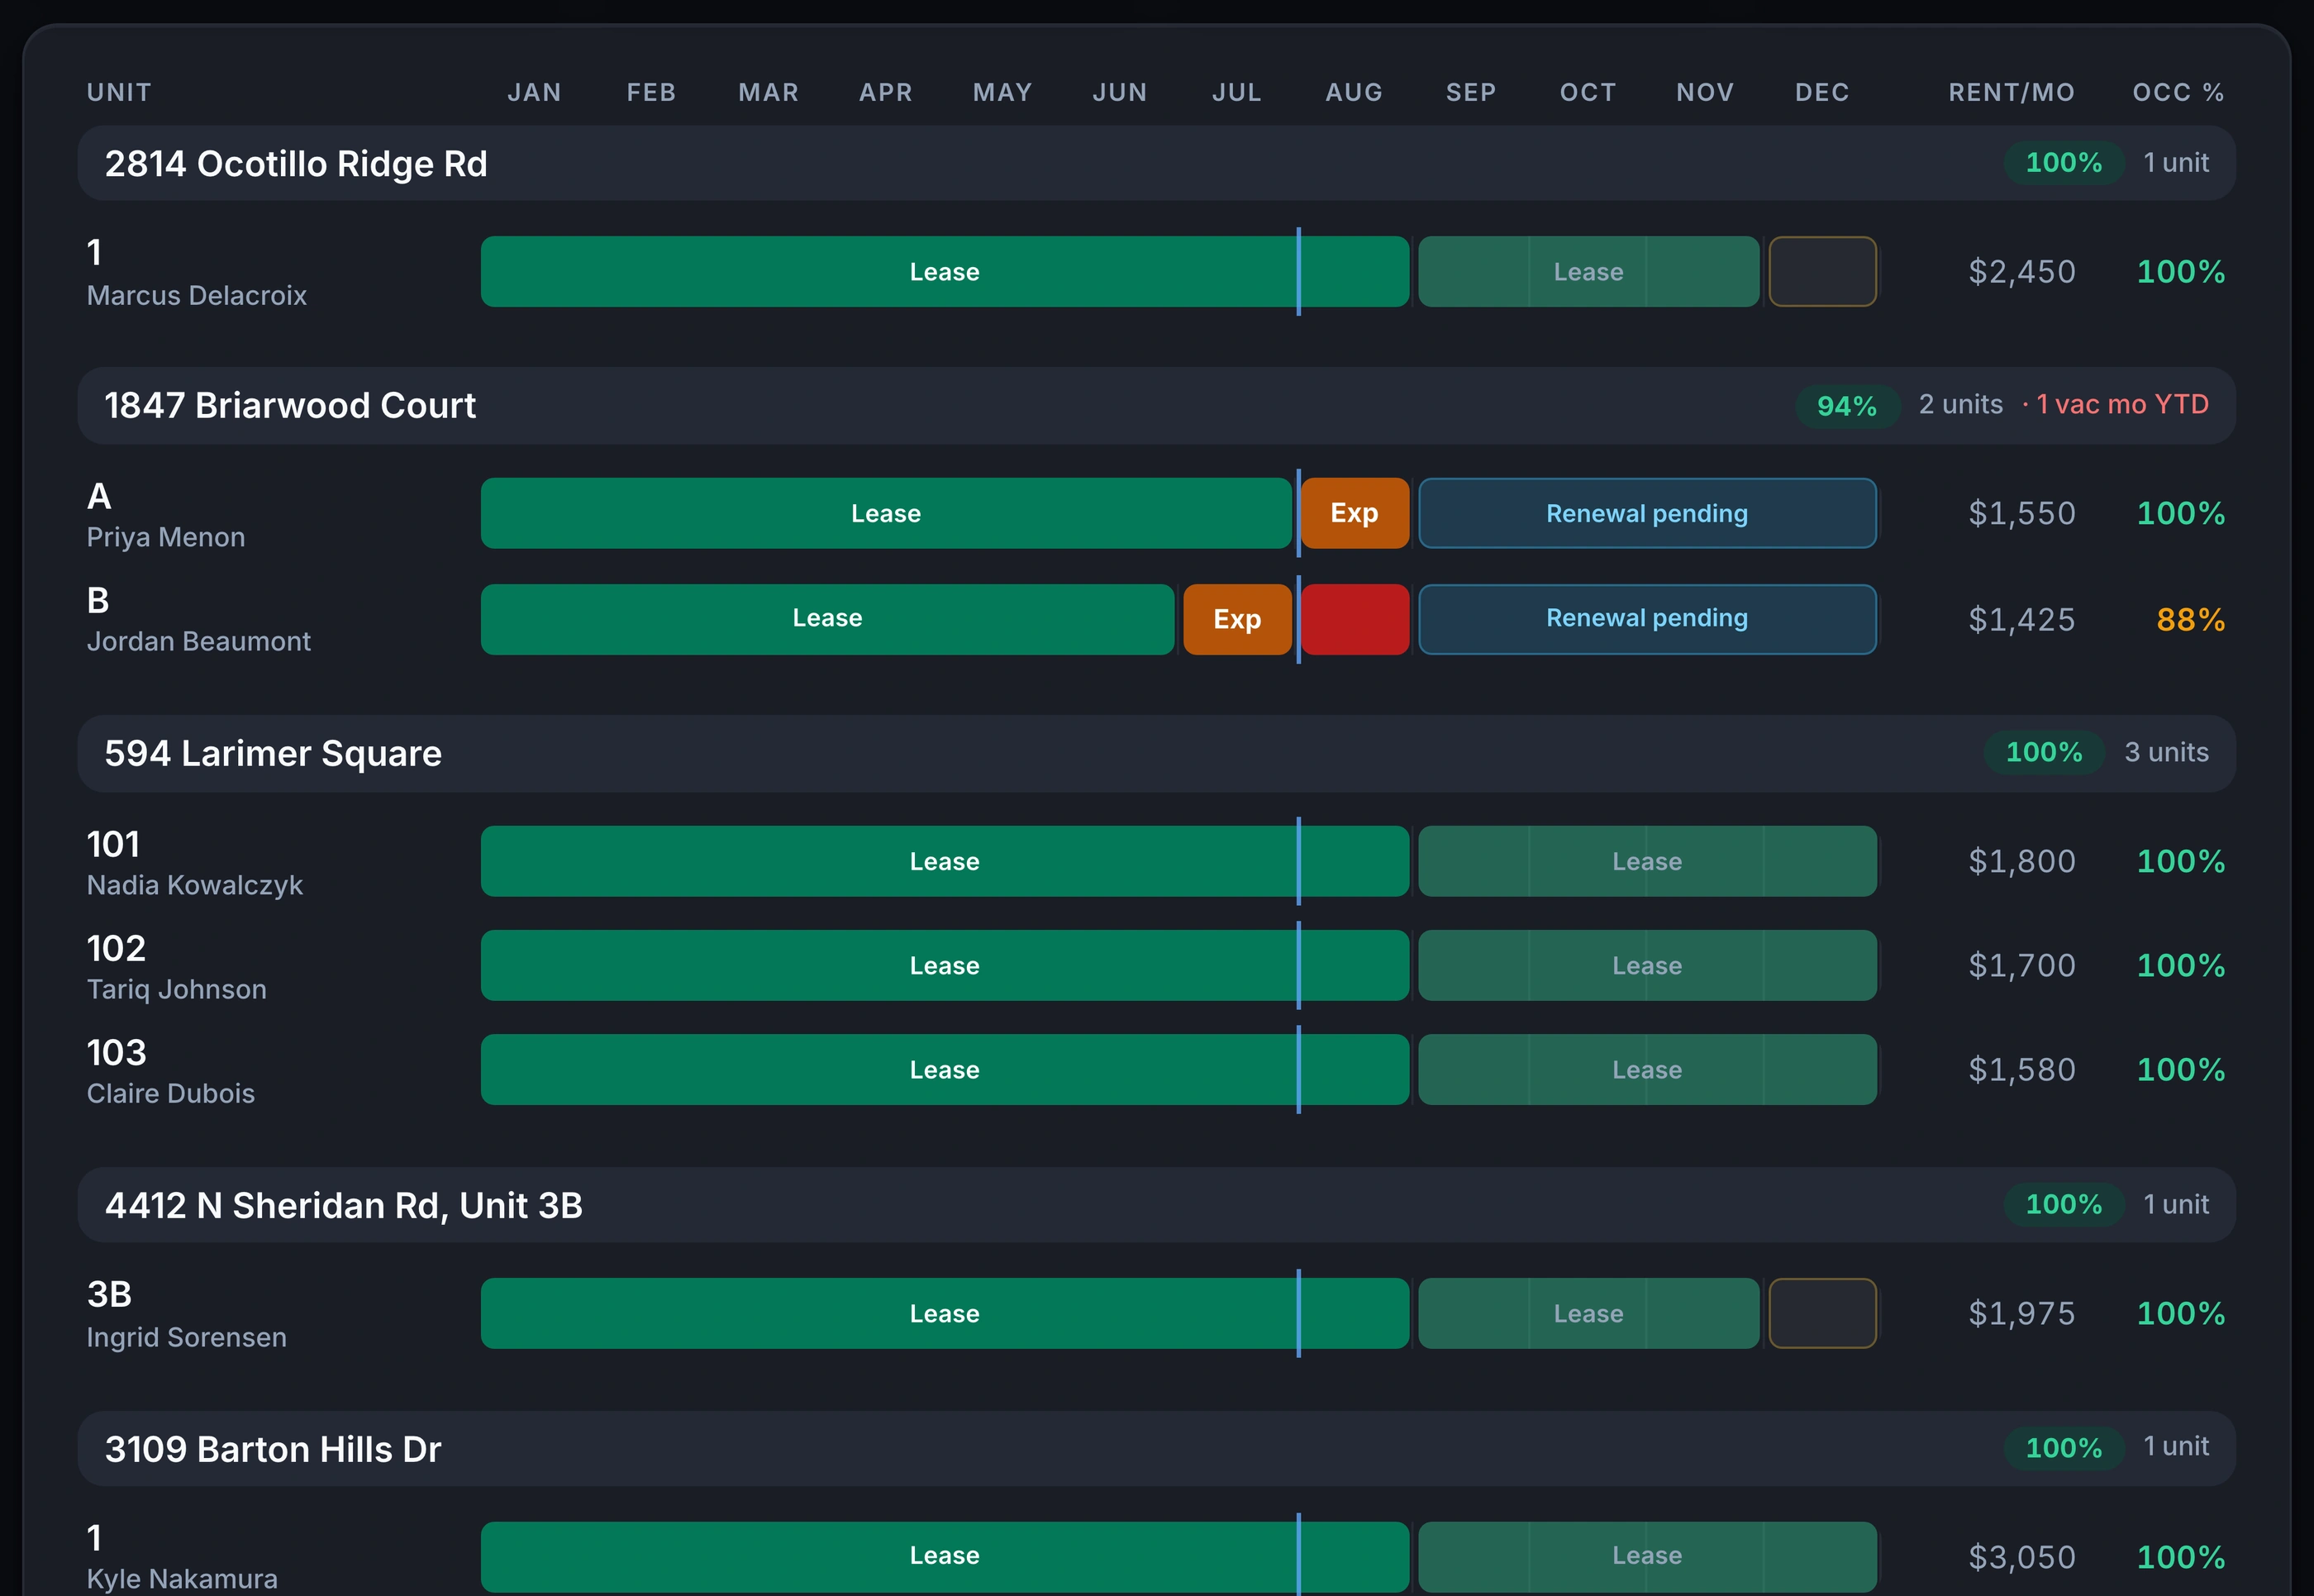
Task: Select Ingrid Sorensen's current lease bar
Action: point(944,1313)
